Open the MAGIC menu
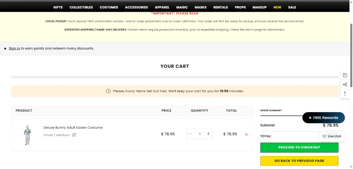The height and width of the screenshot is (169, 353). (182, 7)
